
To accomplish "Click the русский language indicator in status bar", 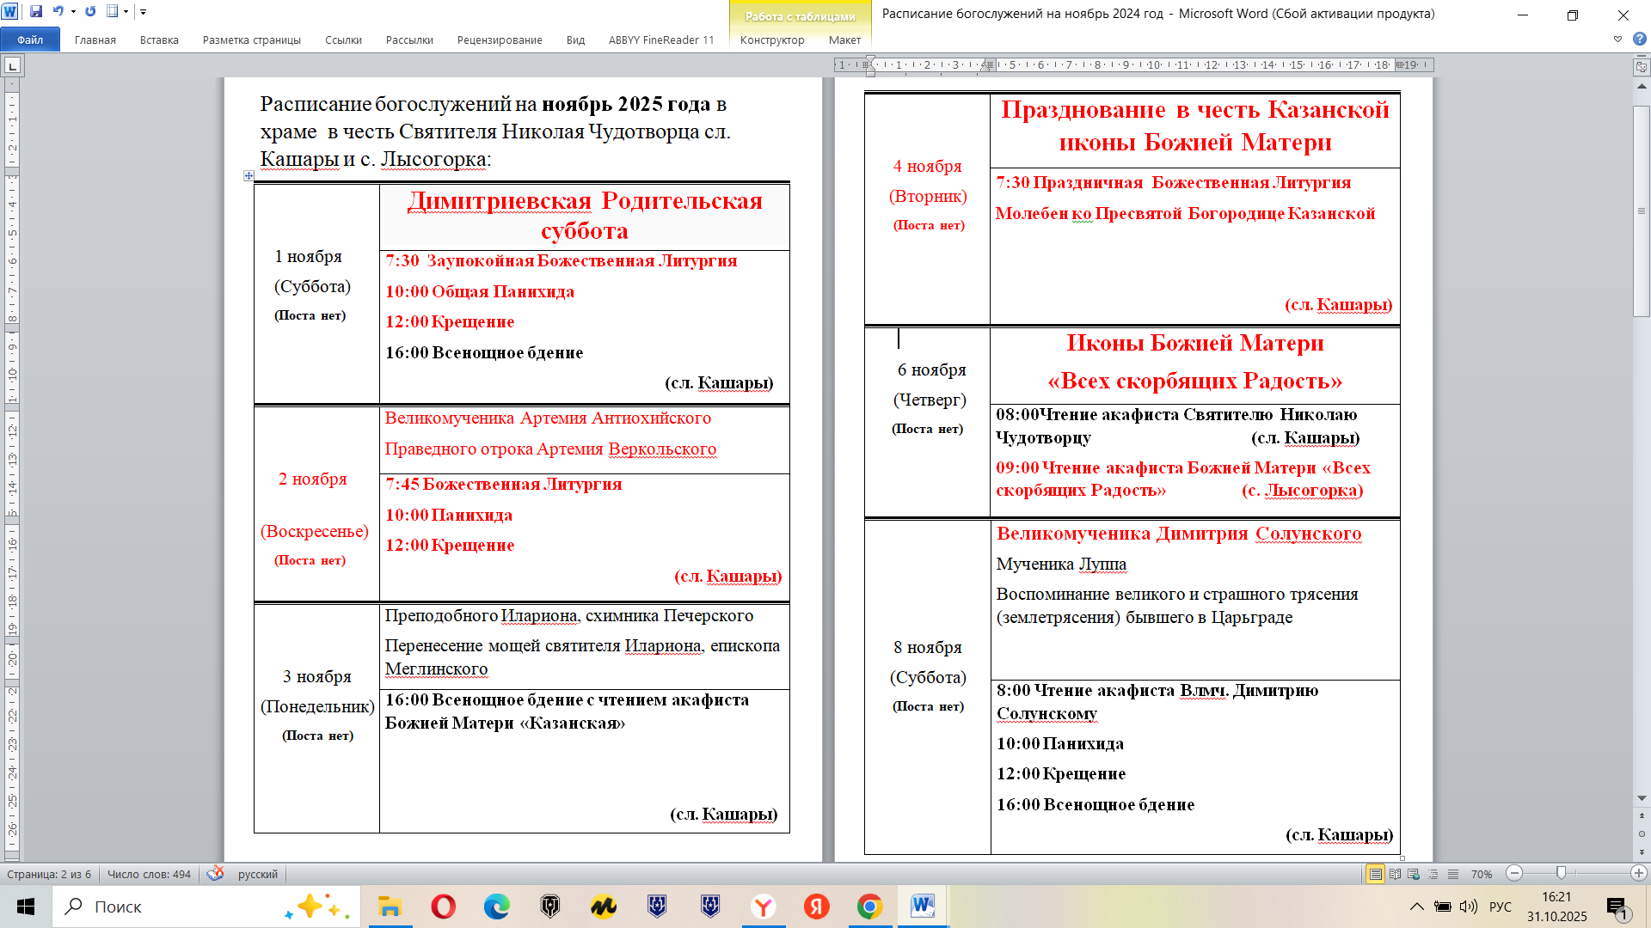I will (257, 874).
